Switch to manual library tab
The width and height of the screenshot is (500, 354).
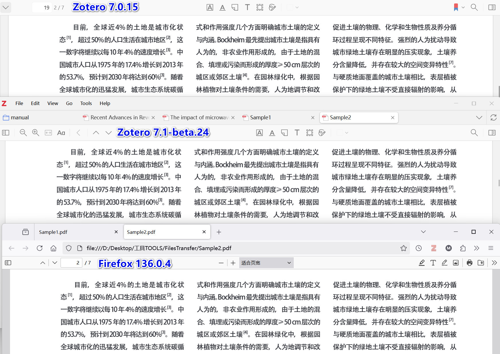[x=16, y=118]
